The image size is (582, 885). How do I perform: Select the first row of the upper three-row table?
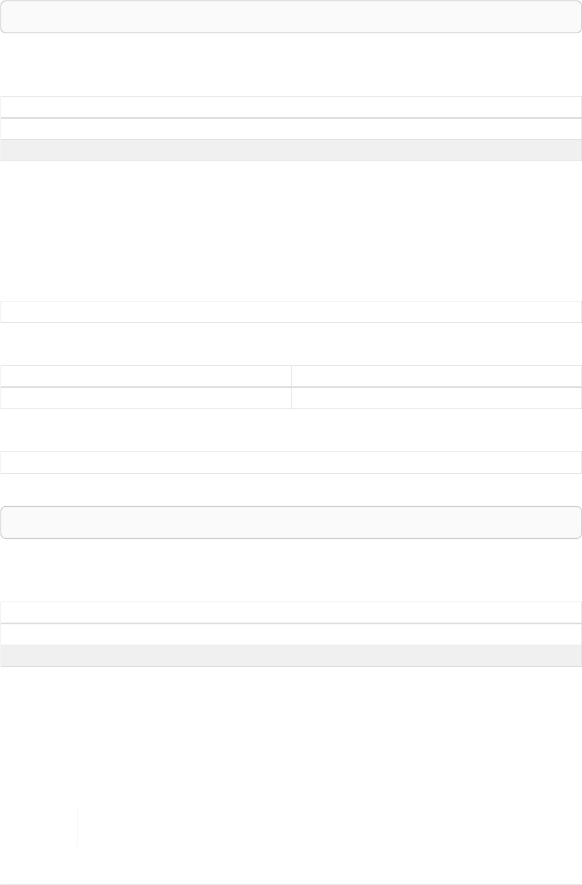click(291, 107)
